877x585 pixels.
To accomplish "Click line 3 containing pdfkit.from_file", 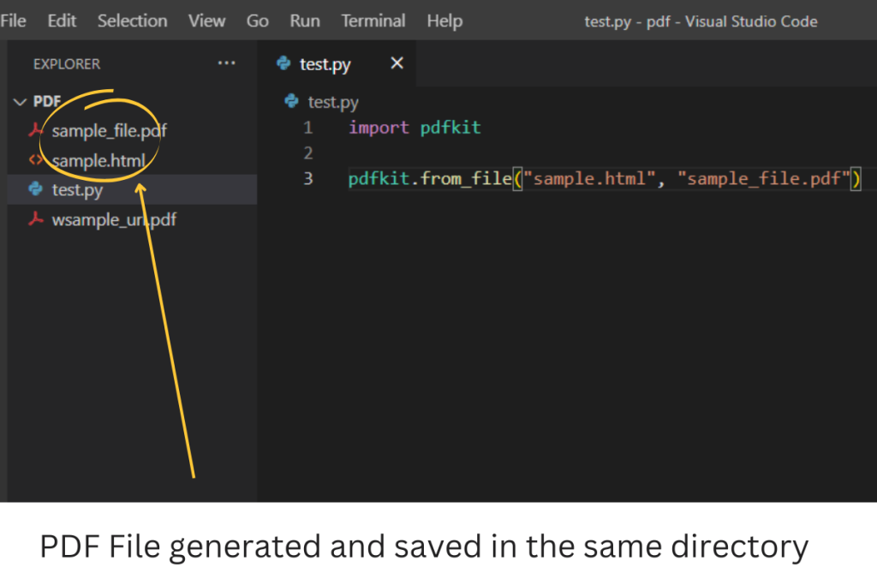I will pos(600,178).
